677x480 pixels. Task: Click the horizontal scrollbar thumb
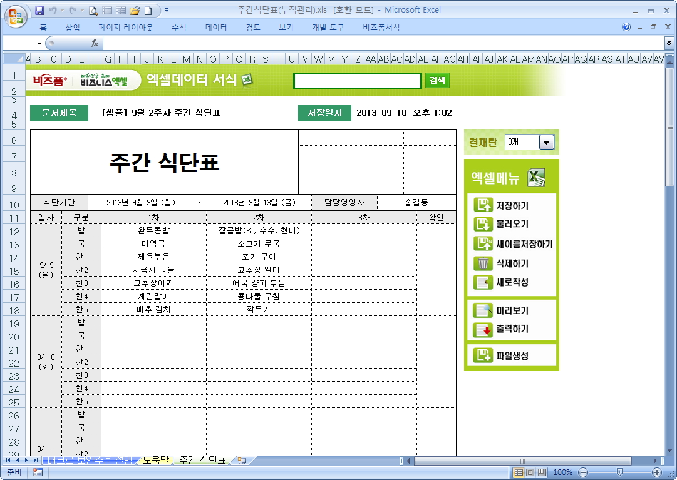523,461
